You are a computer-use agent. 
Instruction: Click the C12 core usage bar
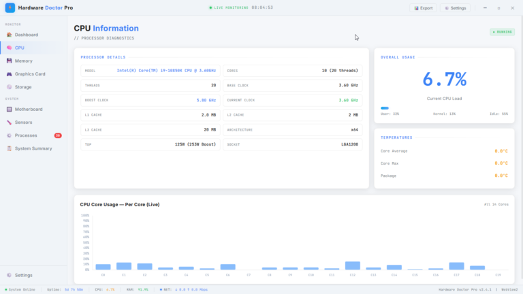click(353, 265)
